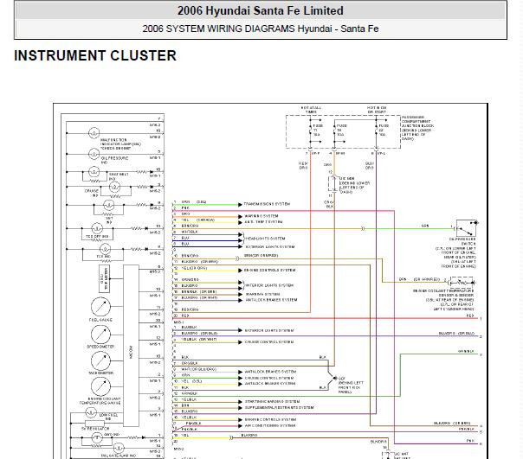Viewport: 523px width, 459px height.
Task: Click the 'HOT AT ALL TIMES' label
Action: click(x=311, y=110)
